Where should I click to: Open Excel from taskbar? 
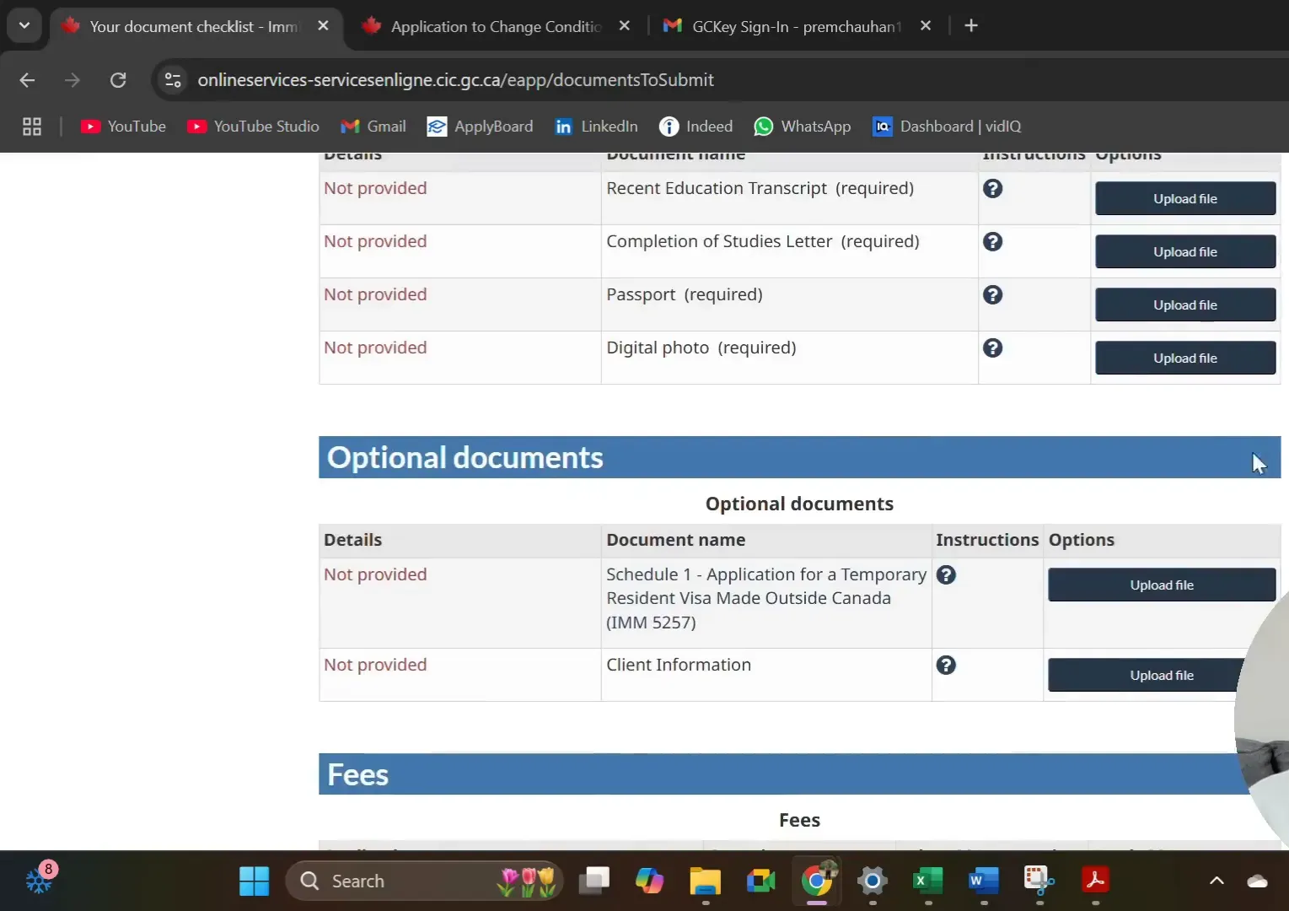click(928, 881)
